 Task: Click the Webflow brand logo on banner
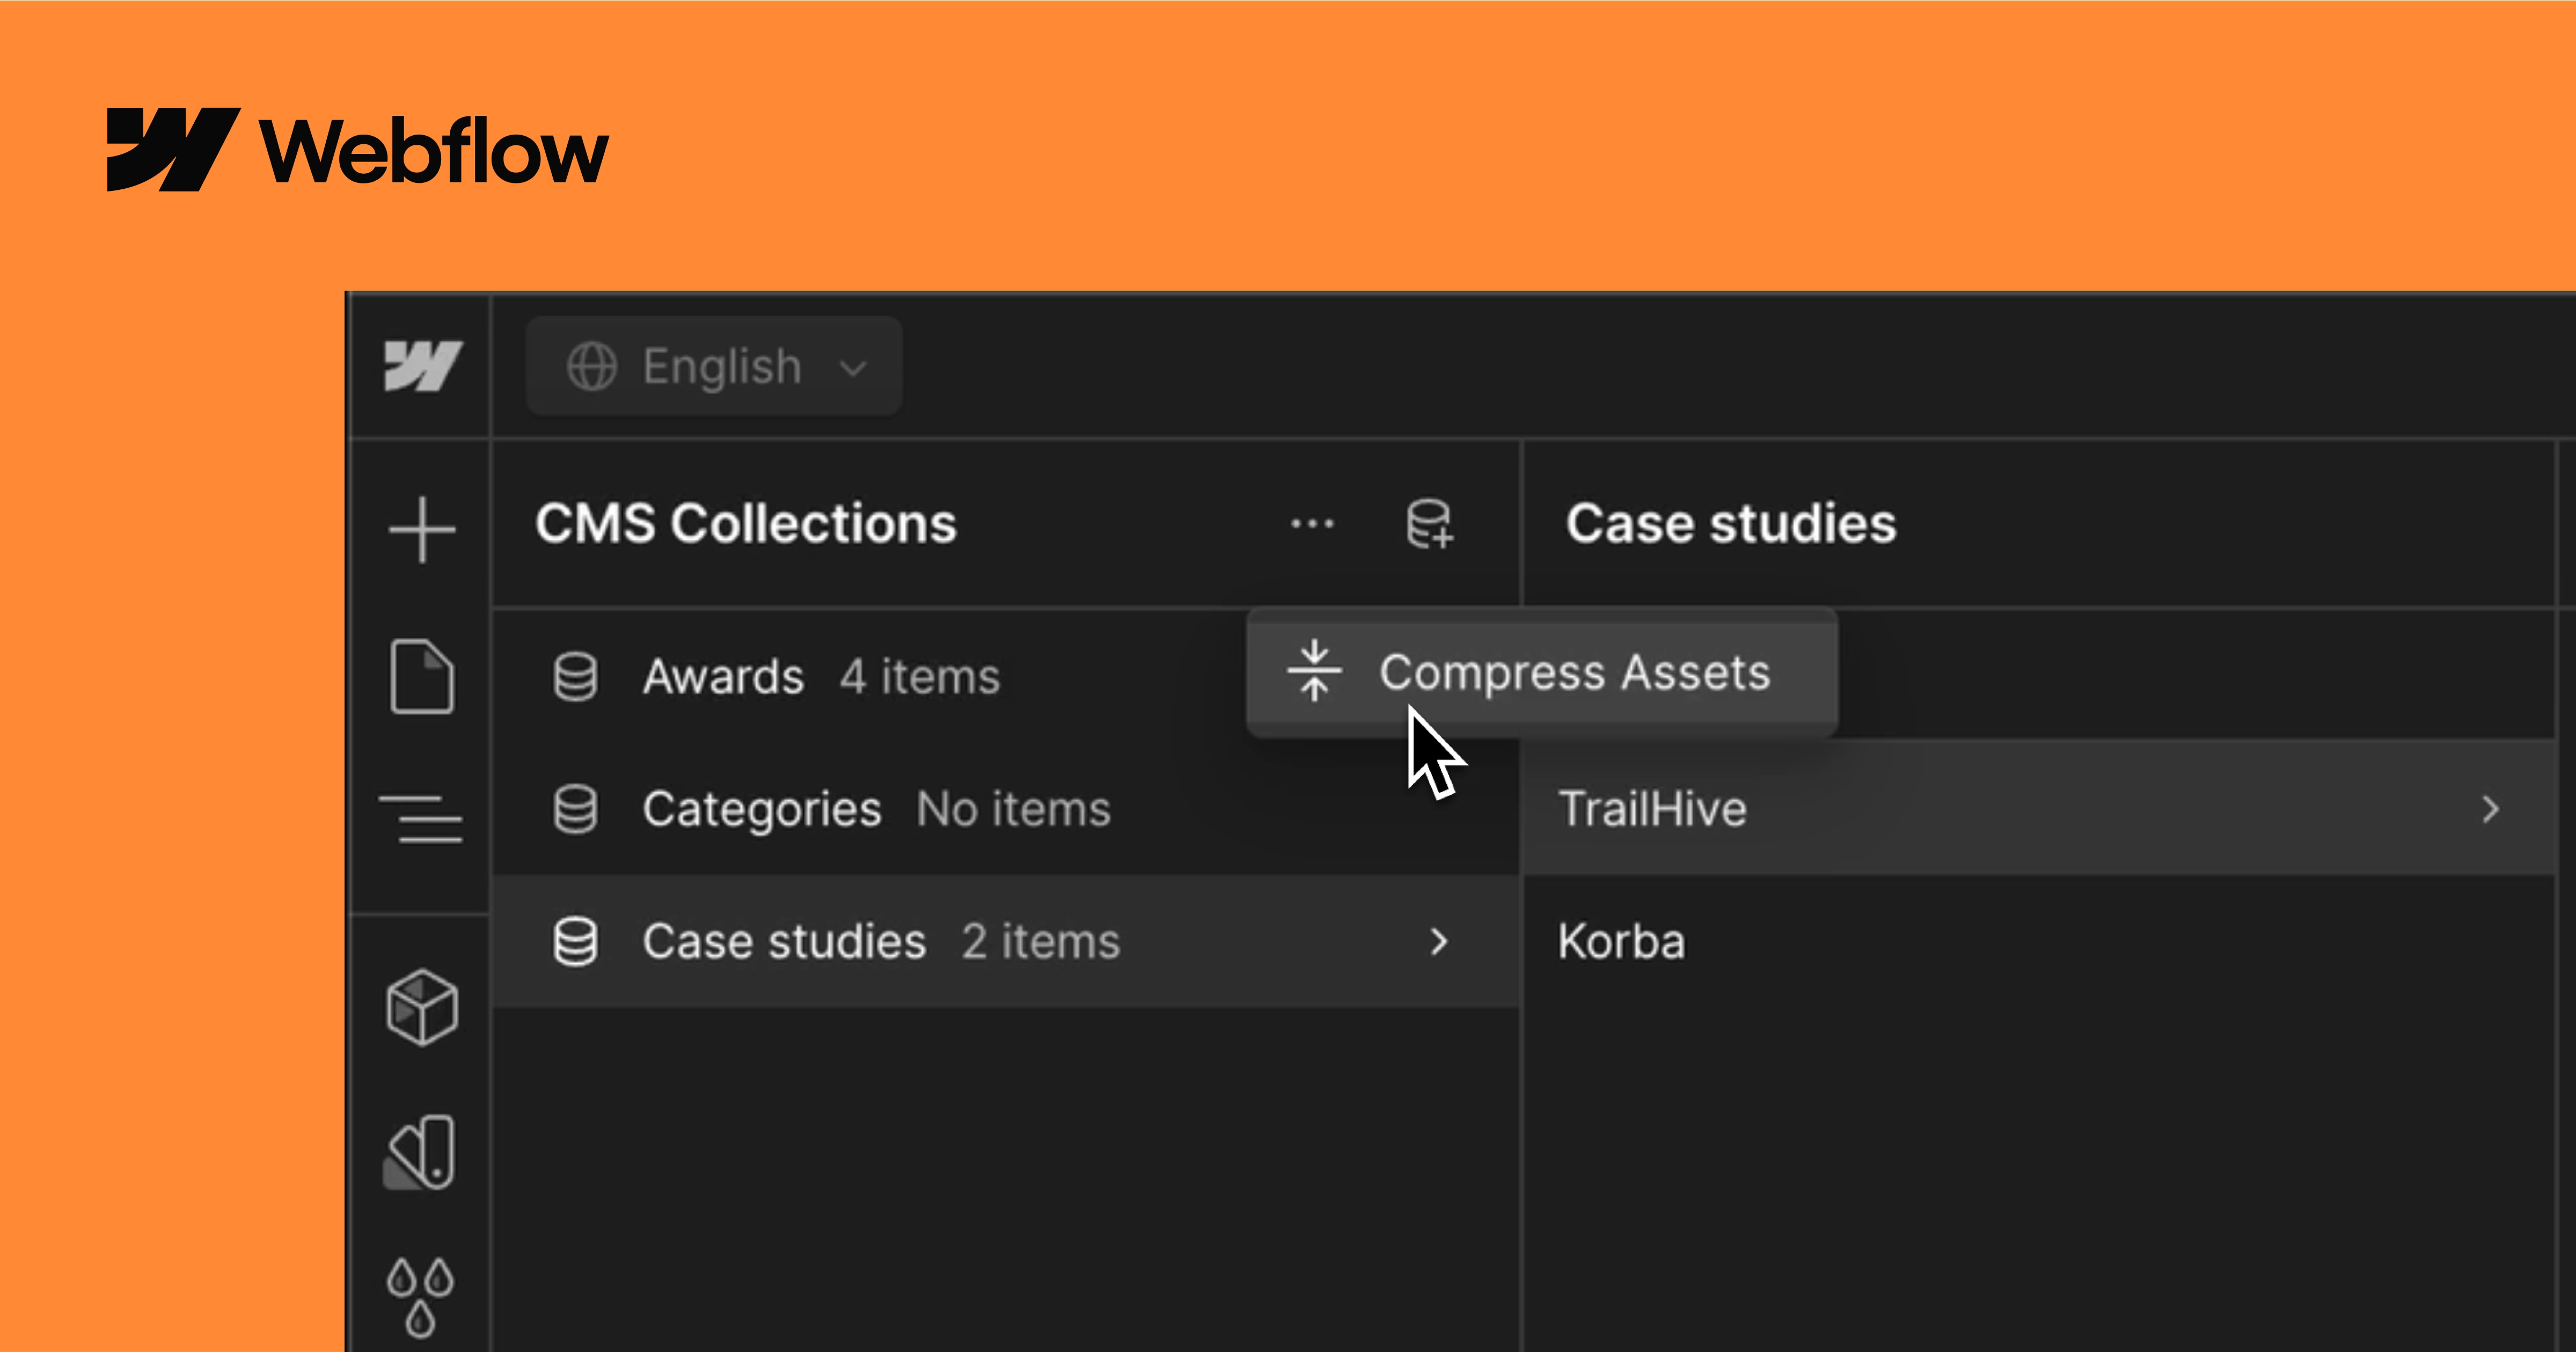pyautogui.click(x=357, y=150)
